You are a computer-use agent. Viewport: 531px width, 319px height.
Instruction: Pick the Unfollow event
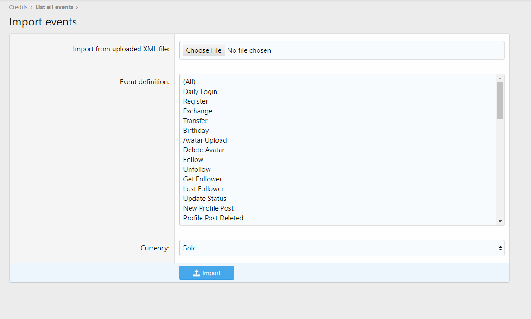coord(197,169)
